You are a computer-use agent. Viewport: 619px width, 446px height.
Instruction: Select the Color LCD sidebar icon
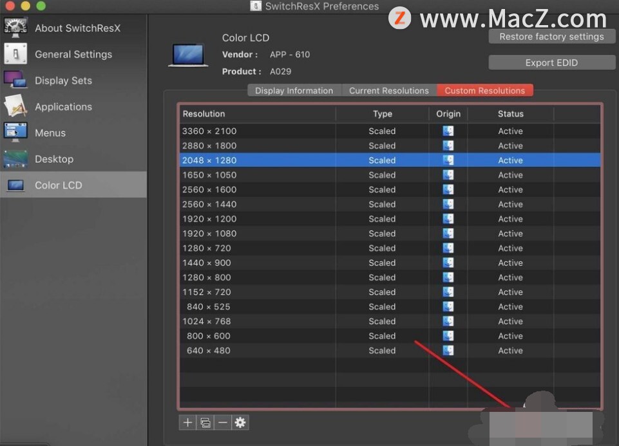pos(15,185)
